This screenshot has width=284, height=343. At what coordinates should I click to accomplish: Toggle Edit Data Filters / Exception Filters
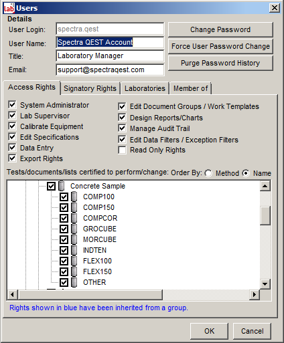pyautogui.click(x=122, y=140)
